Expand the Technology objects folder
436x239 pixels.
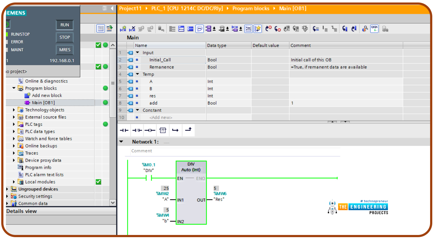coord(14,110)
